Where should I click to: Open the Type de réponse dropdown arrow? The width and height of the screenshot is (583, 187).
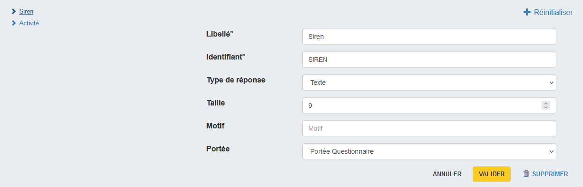click(x=551, y=82)
